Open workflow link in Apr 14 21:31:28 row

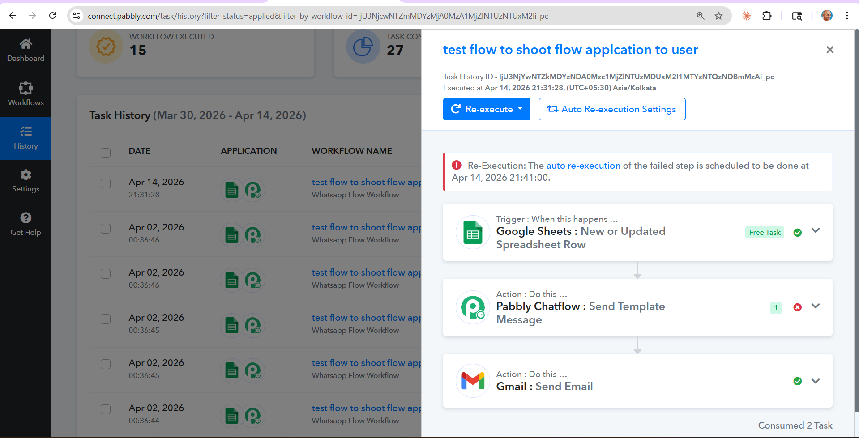367,182
